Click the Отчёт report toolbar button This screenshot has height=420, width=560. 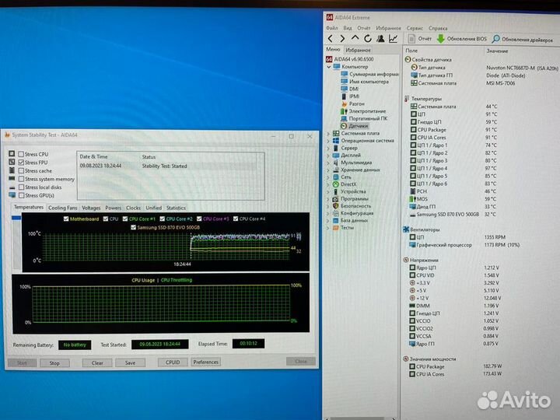(420, 39)
